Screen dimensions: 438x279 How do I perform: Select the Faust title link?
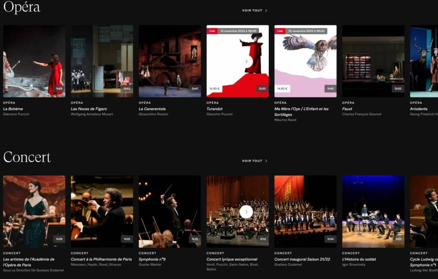tap(347, 109)
